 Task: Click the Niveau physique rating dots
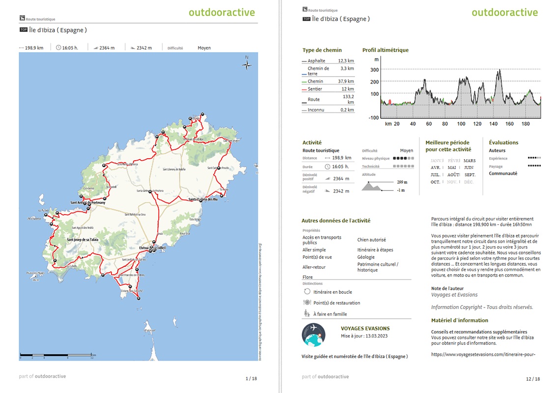coord(404,158)
